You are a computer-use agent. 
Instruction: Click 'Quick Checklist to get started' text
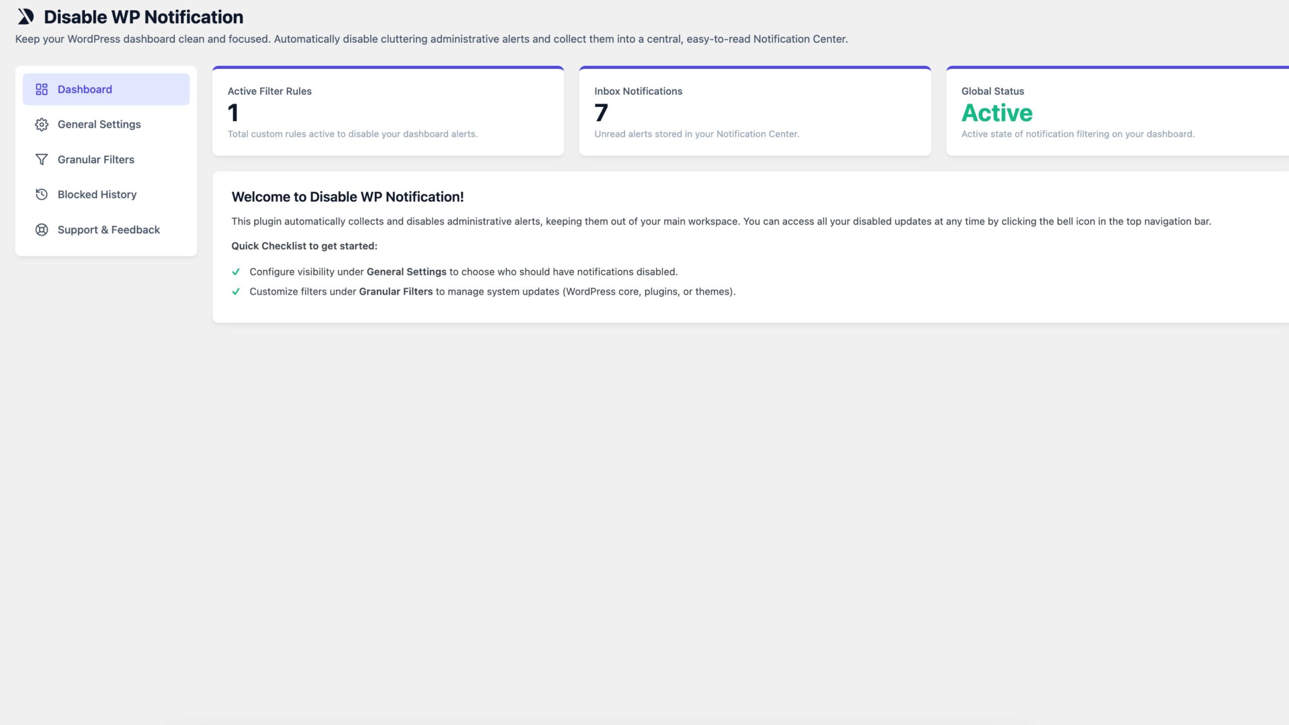coord(304,246)
